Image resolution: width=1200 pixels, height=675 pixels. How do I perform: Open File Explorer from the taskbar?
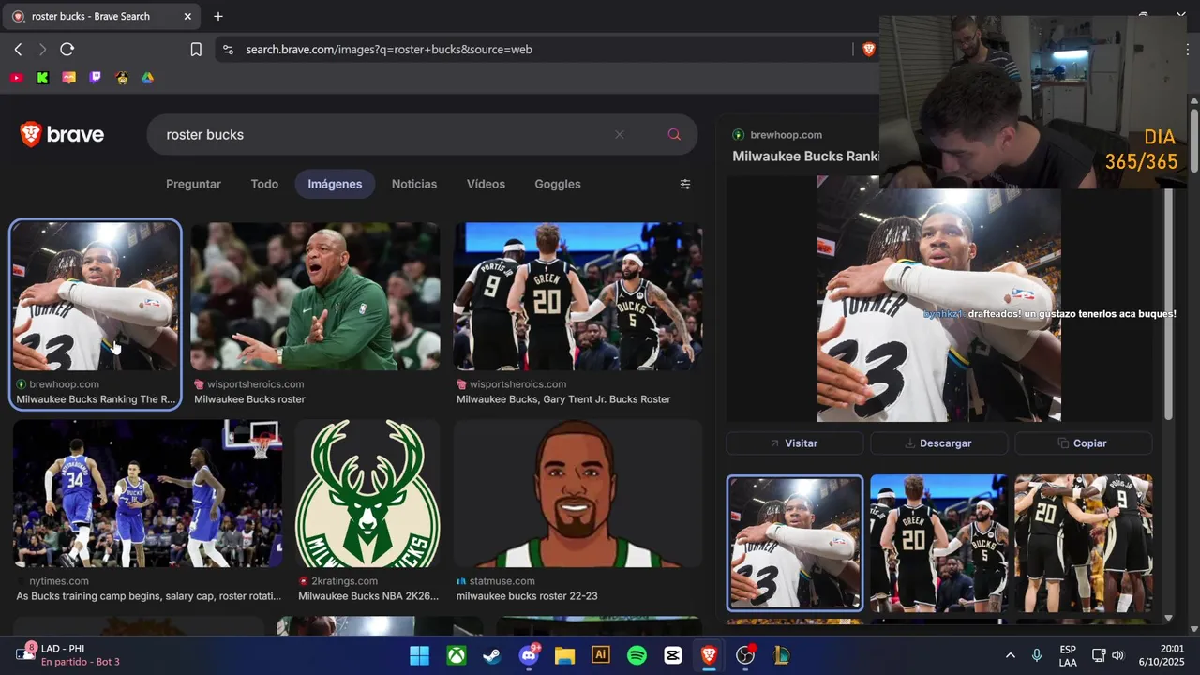tap(564, 655)
